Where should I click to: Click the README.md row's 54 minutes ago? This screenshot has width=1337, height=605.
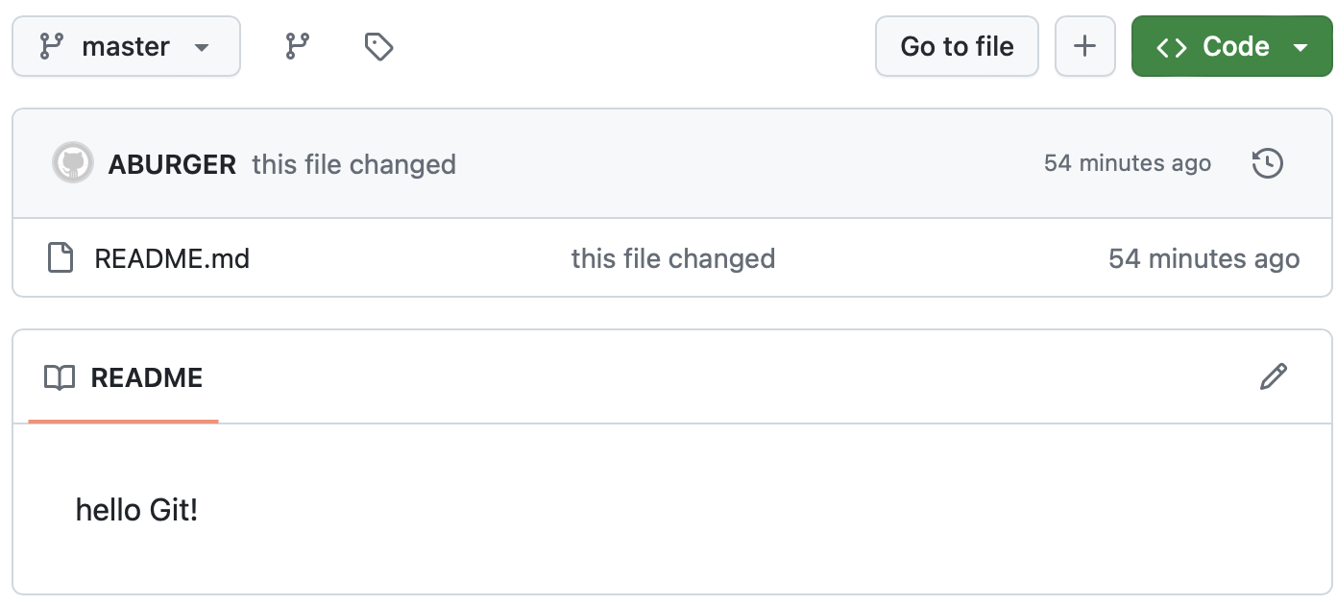(x=1203, y=258)
